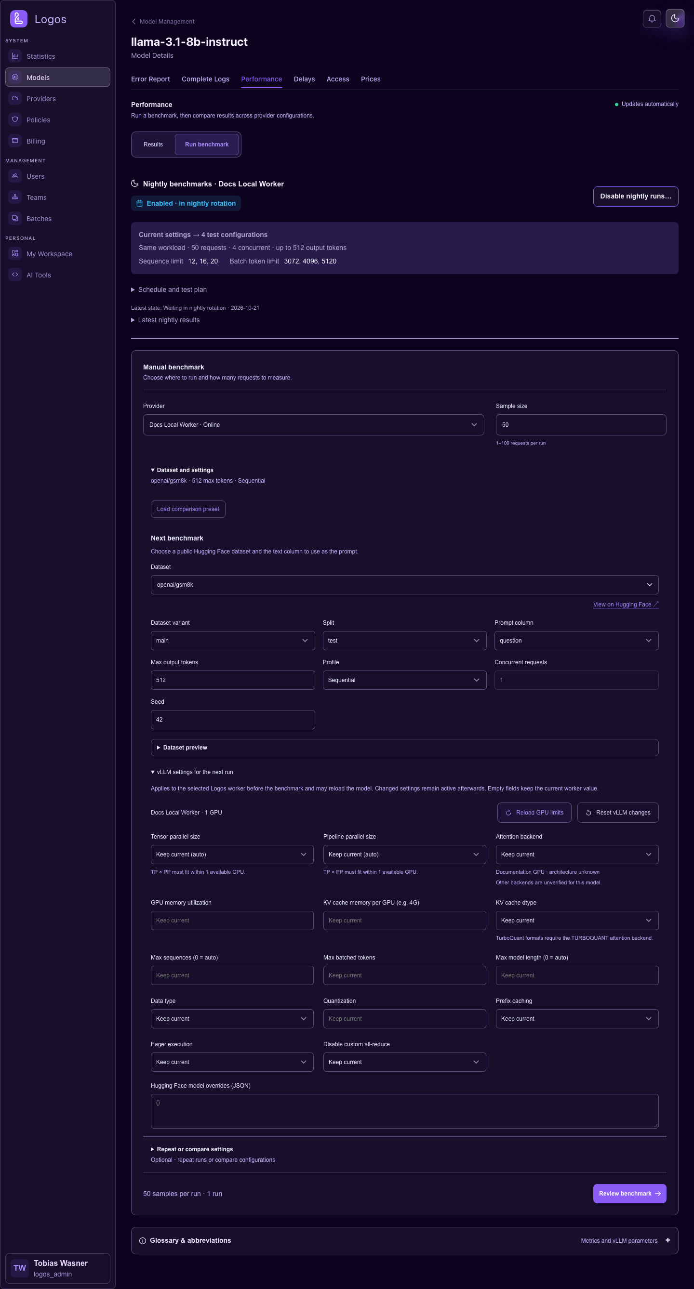Click the Users people icon
This screenshot has width=694, height=1289.
pyautogui.click(x=15, y=176)
